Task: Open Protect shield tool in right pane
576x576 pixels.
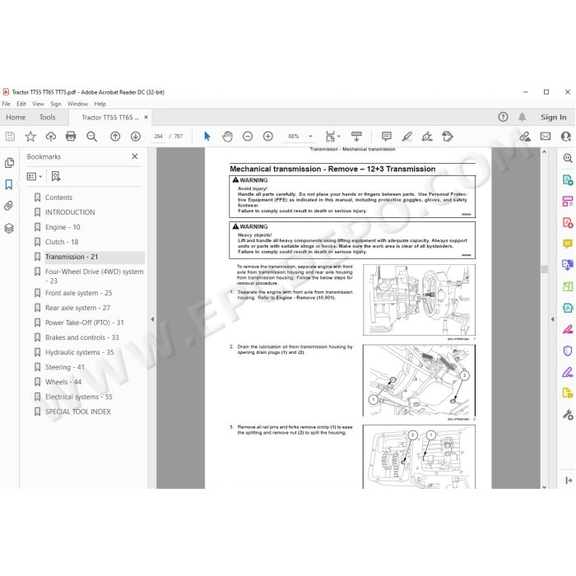Action: [568, 351]
